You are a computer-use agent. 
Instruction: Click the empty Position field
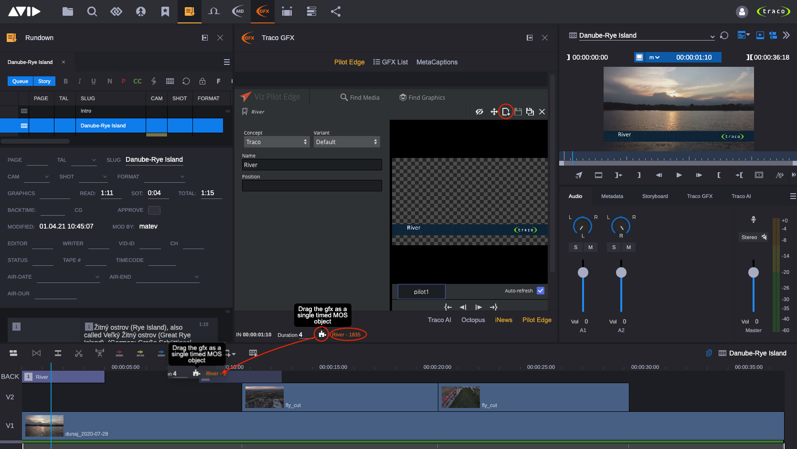coord(312,186)
